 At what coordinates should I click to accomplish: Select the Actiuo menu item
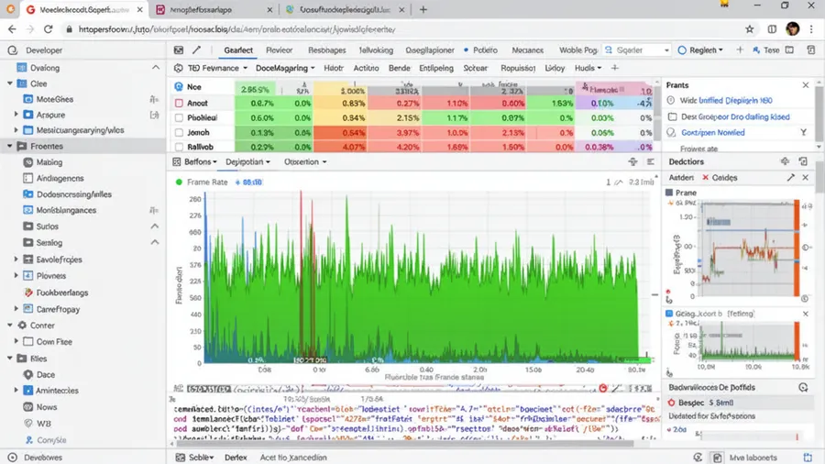click(x=366, y=68)
